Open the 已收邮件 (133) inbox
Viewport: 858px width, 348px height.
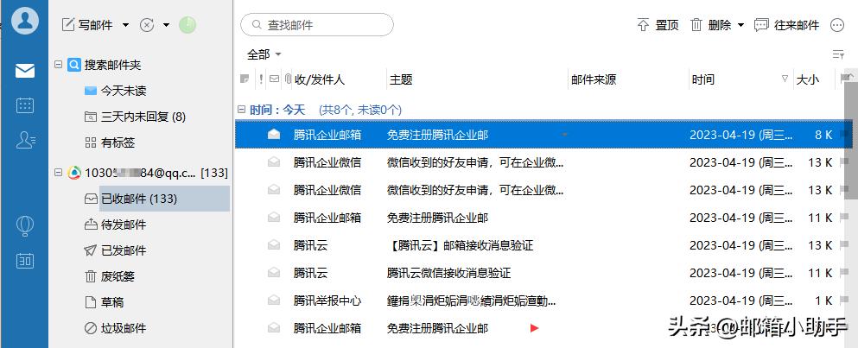[x=130, y=199]
